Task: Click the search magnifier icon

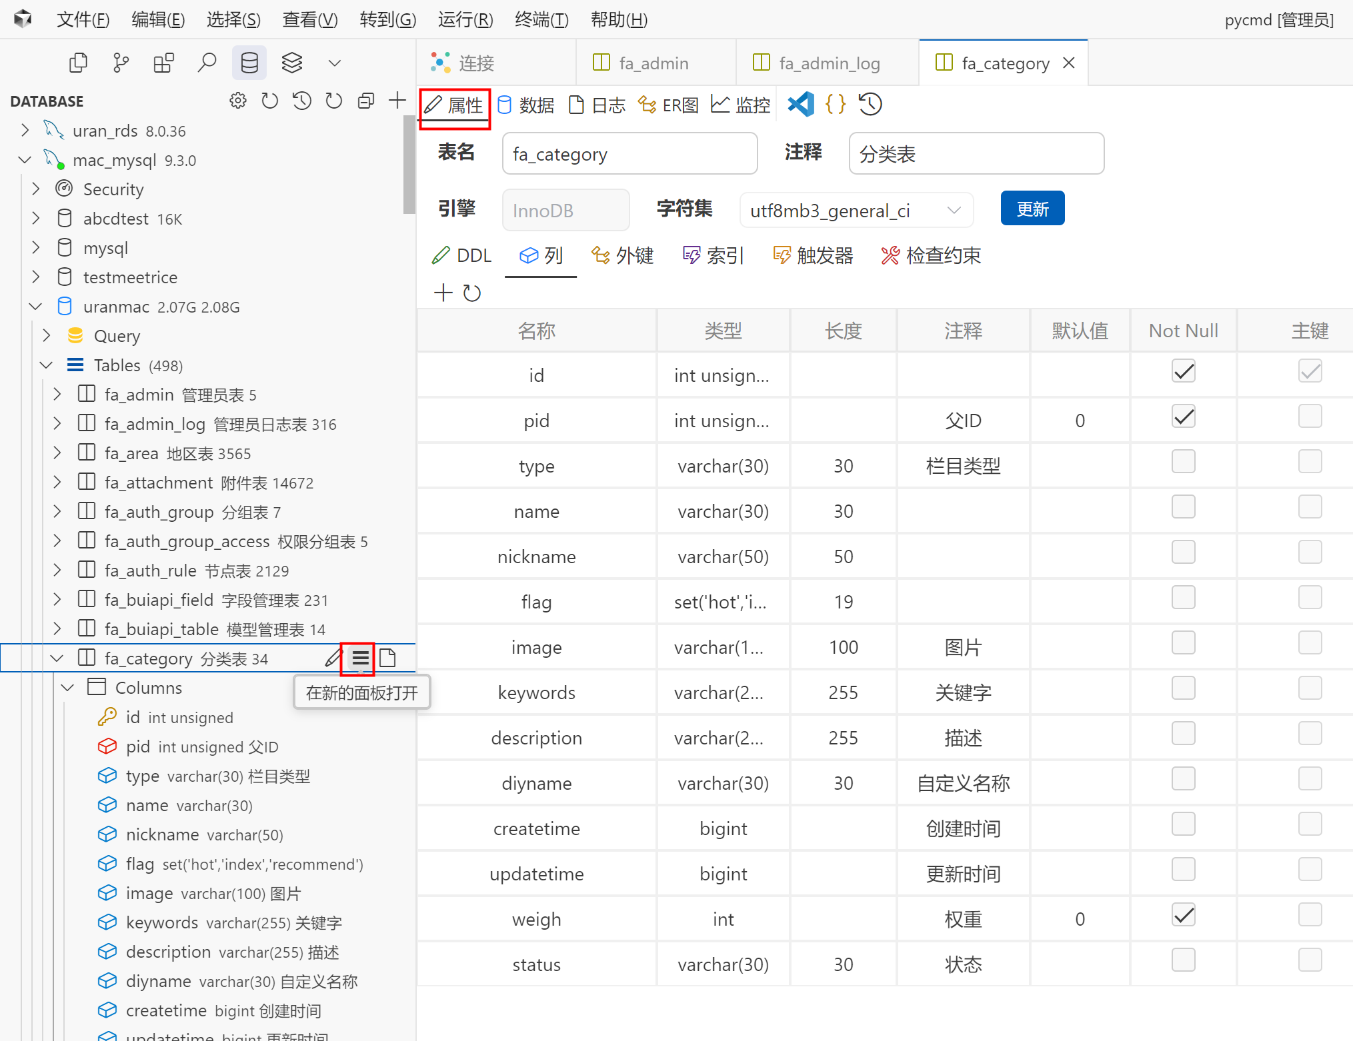Action: [207, 63]
